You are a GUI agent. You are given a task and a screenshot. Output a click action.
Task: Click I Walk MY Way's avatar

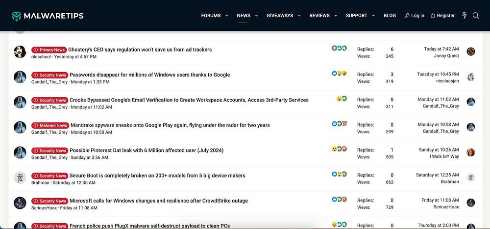pyautogui.click(x=471, y=153)
